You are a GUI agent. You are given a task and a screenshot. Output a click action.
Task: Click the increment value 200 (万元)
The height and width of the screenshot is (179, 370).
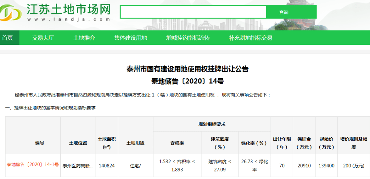[354, 166]
